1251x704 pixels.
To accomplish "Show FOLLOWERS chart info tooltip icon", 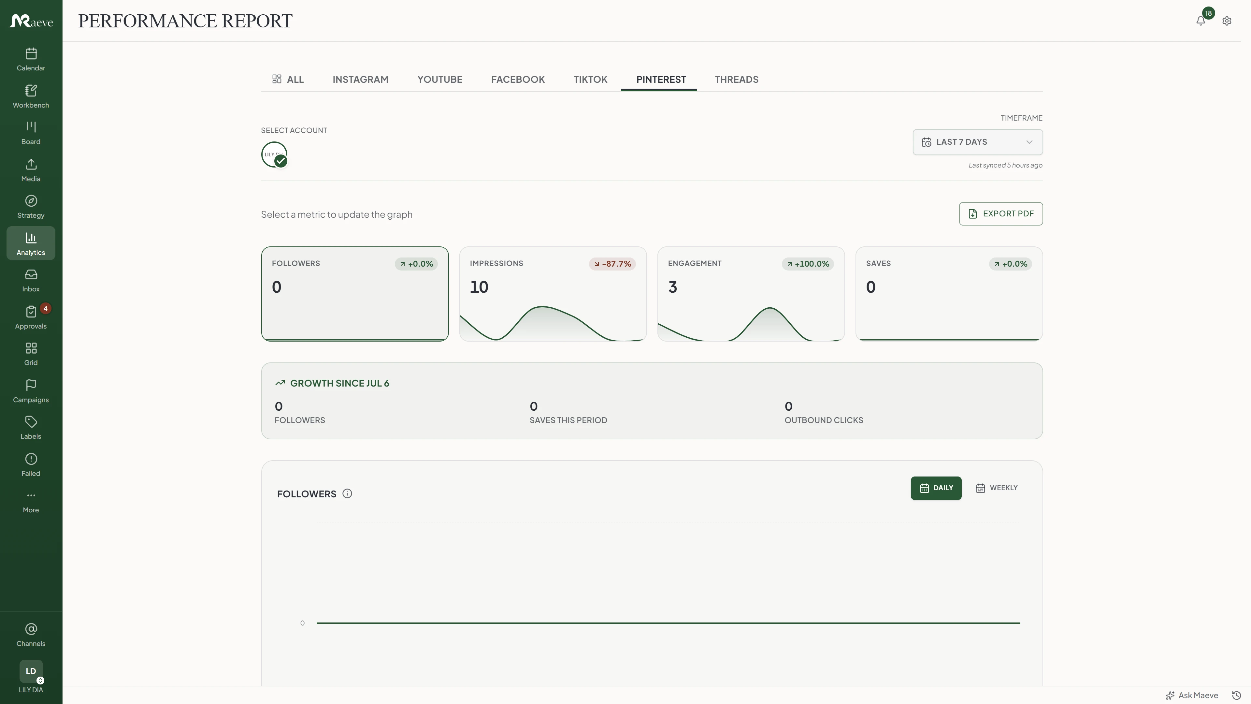I will [x=347, y=494].
